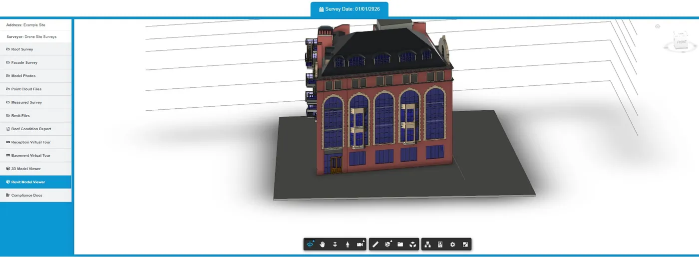This screenshot has height=257, width=699.
Task: Open Roof Survey folder
Action: [35, 49]
